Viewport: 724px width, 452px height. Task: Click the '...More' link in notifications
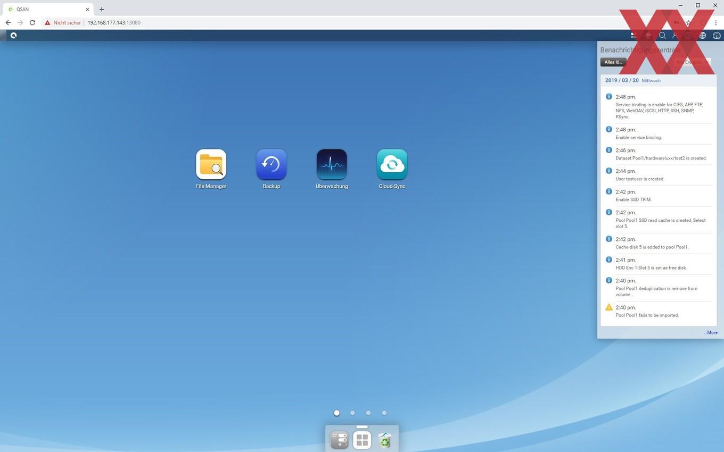click(711, 332)
